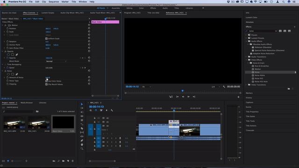Collapse the Noise & Grain folder

point(248,63)
